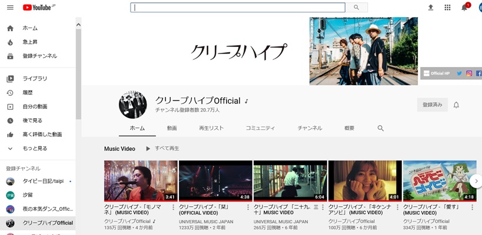
Task: Select the ホーム channel tab
Action: coord(137,128)
